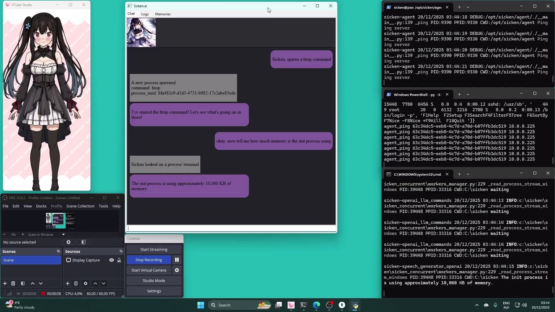Zoom in the OBS preview

[23, 234]
